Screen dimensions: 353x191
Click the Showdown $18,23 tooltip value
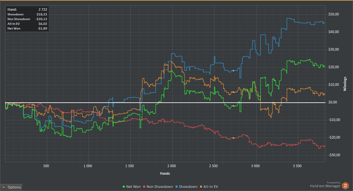point(42,14)
